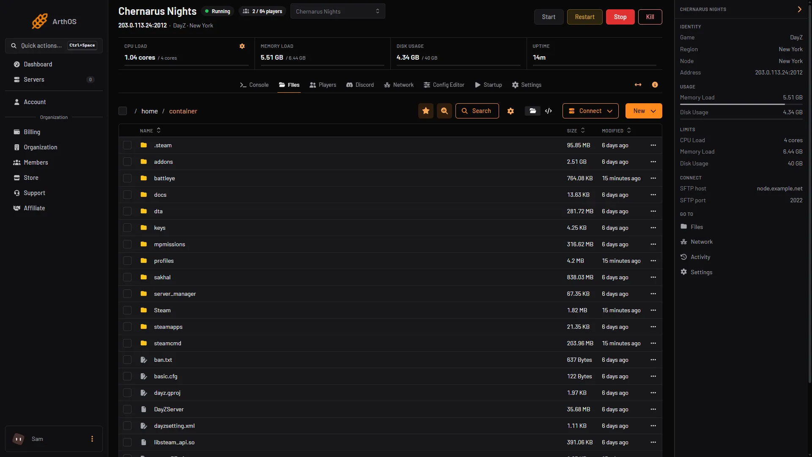This screenshot has width=812, height=457.
Task: Check the basic.cfg row checkbox
Action: tap(127, 376)
